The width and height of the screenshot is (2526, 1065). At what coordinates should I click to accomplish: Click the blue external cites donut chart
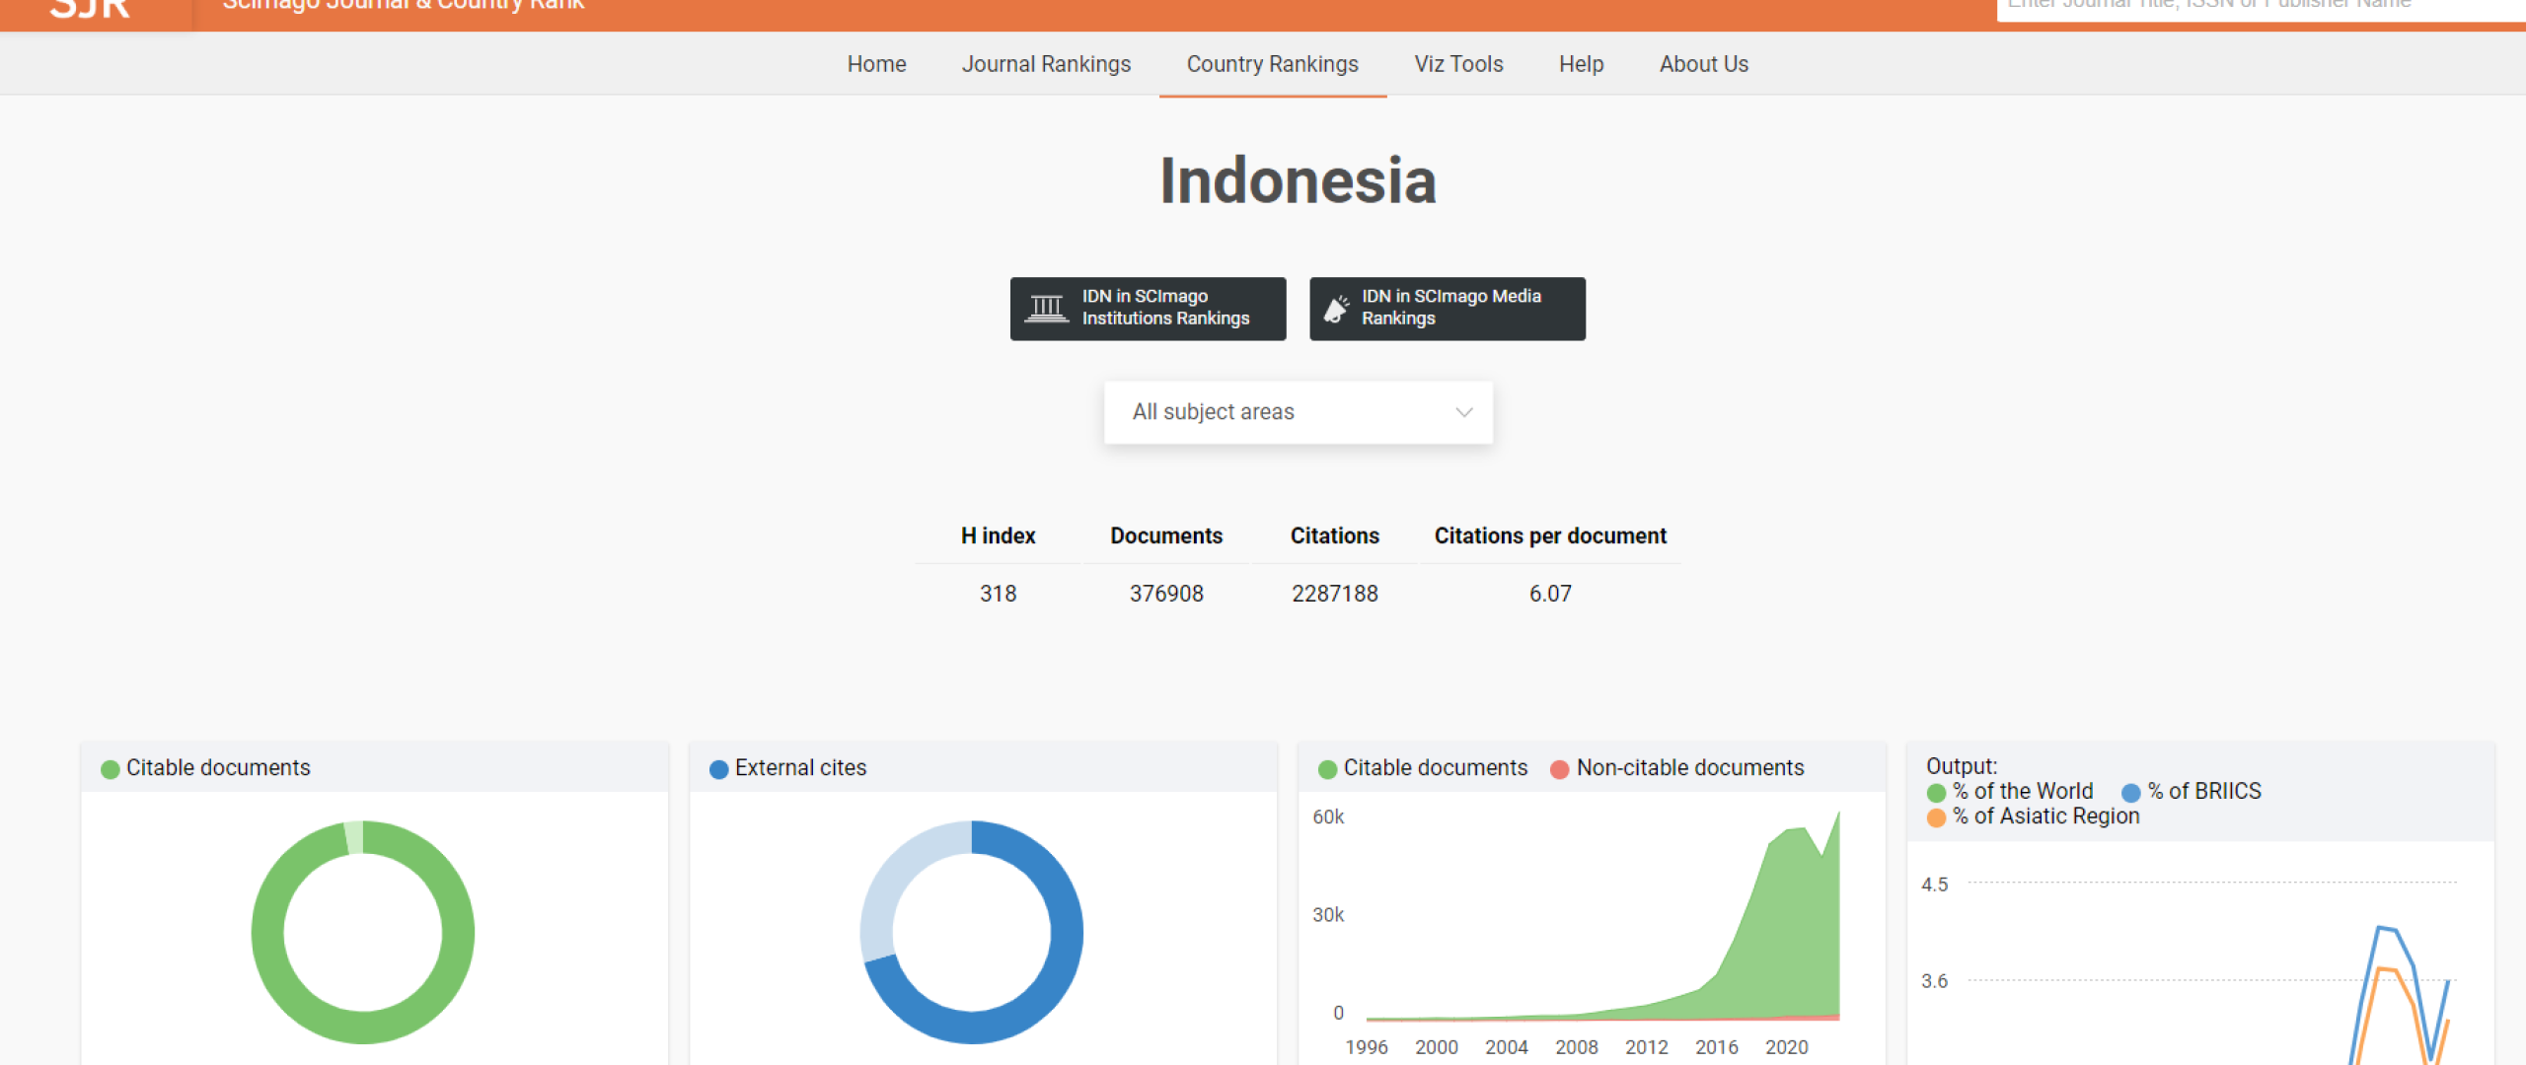point(971,932)
